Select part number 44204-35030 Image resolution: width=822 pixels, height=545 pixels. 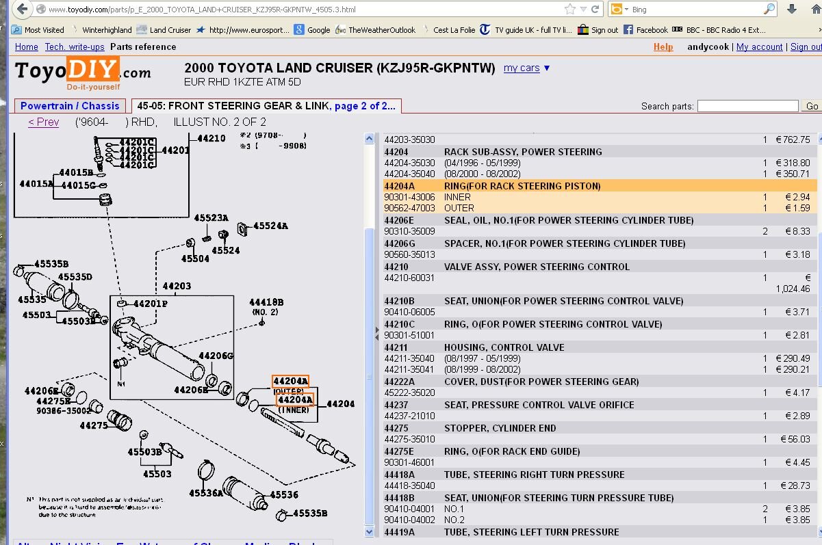point(409,163)
